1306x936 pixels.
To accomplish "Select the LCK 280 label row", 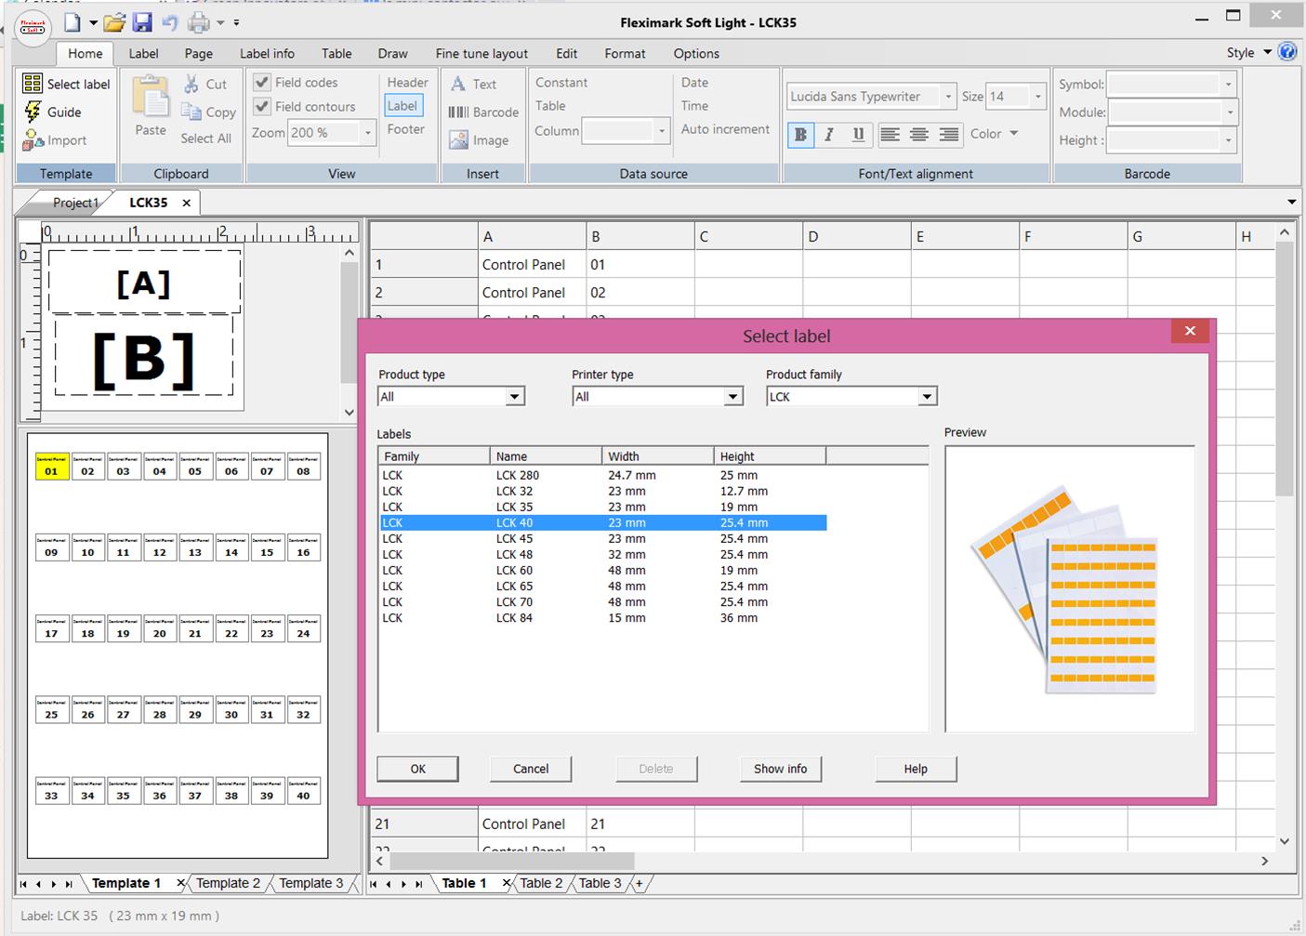I will pyautogui.click(x=603, y=475).
